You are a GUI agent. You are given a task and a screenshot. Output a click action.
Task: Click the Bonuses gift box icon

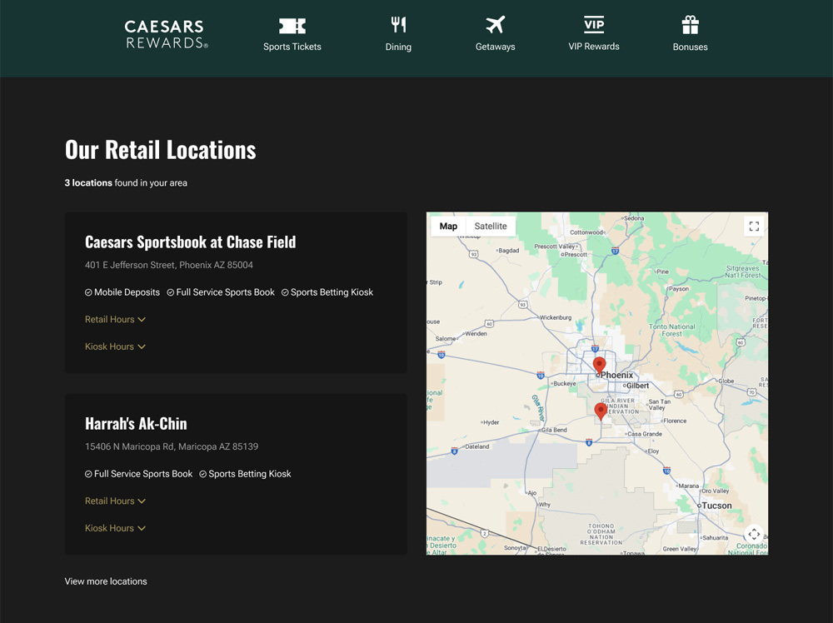tap(690, 25)
